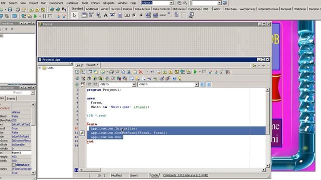Image resolution: width=321 pixels, height=180 pixels.
Task: Open the CnPack menu
Action: 96,3
